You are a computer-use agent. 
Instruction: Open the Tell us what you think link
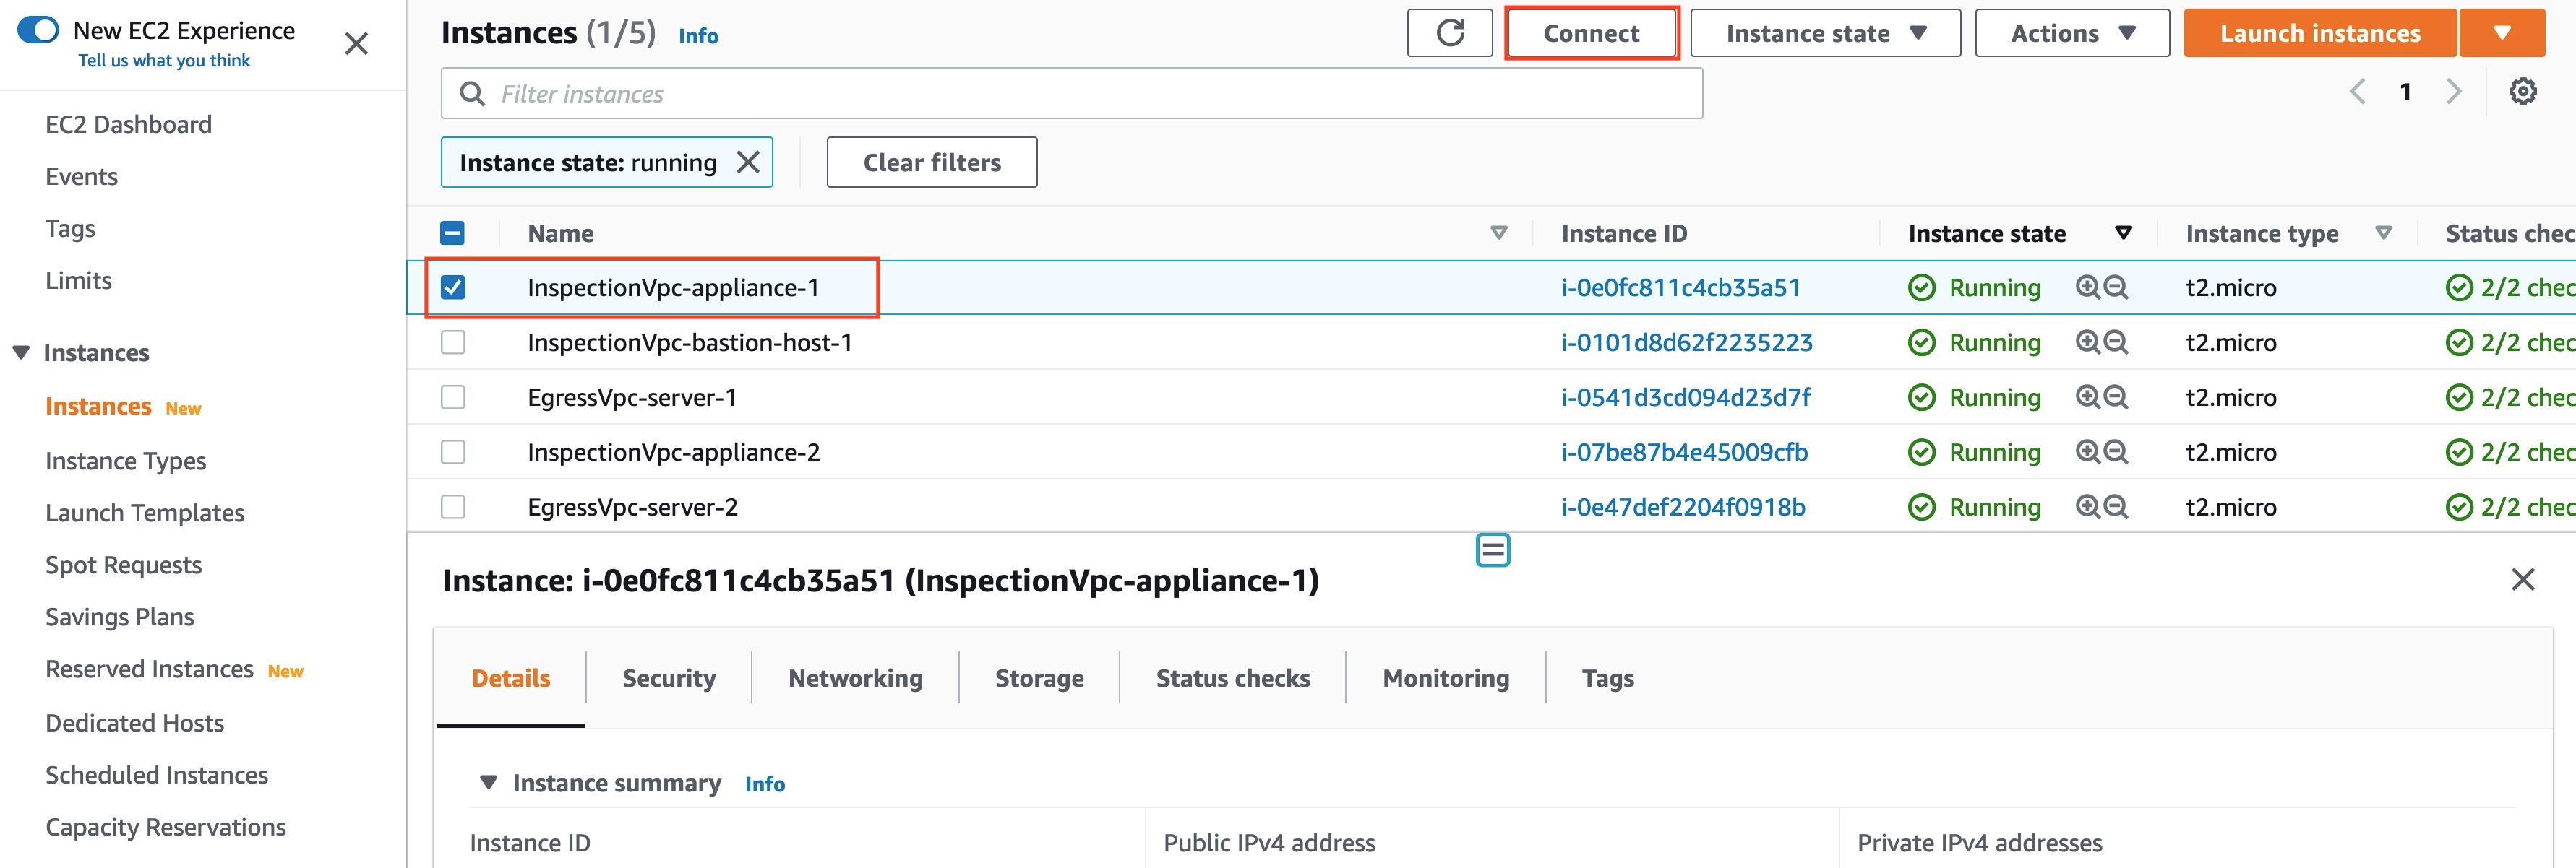click(x=164, y=61)
